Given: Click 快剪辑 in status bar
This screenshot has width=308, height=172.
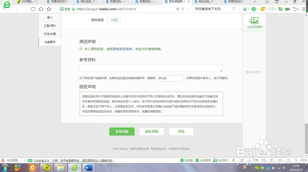Looking at the screenshot, I should [187, 160].
